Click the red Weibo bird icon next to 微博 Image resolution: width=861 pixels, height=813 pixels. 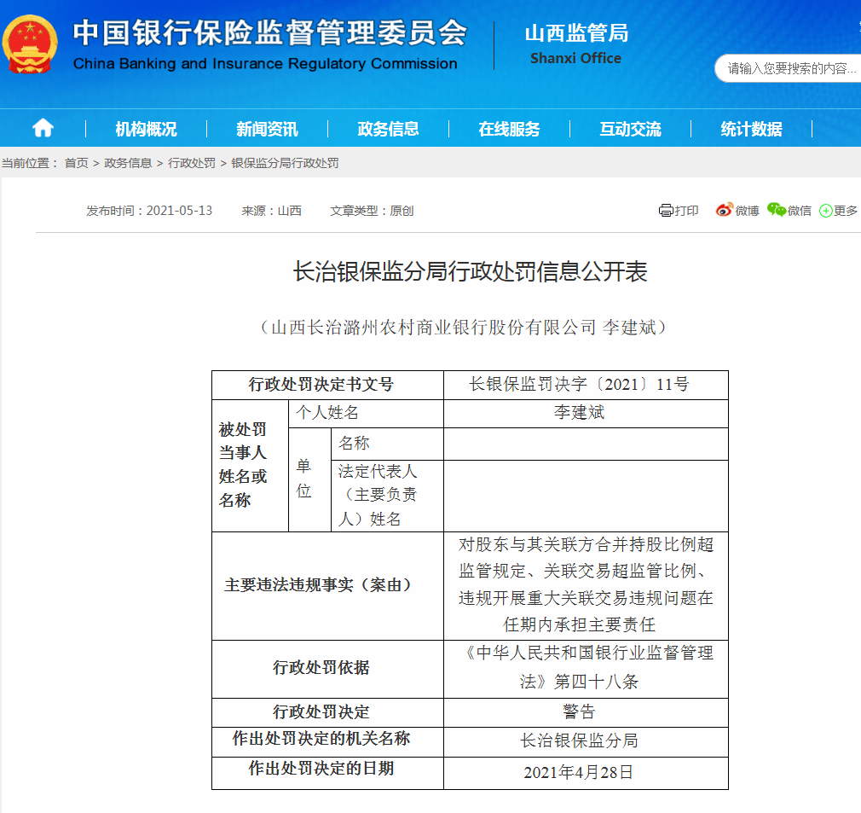click(724, 210)
